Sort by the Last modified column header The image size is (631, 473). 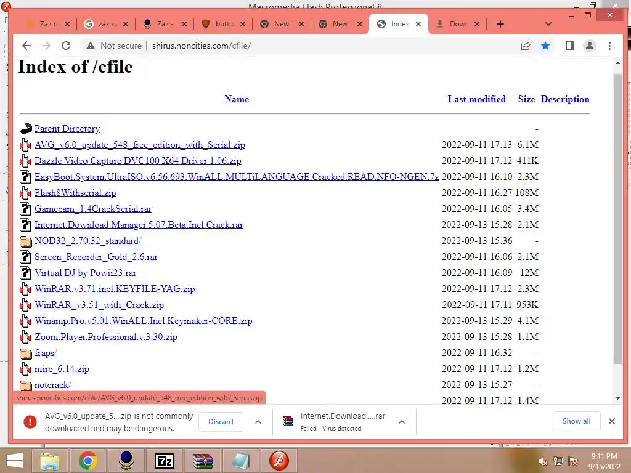[476, 99]
